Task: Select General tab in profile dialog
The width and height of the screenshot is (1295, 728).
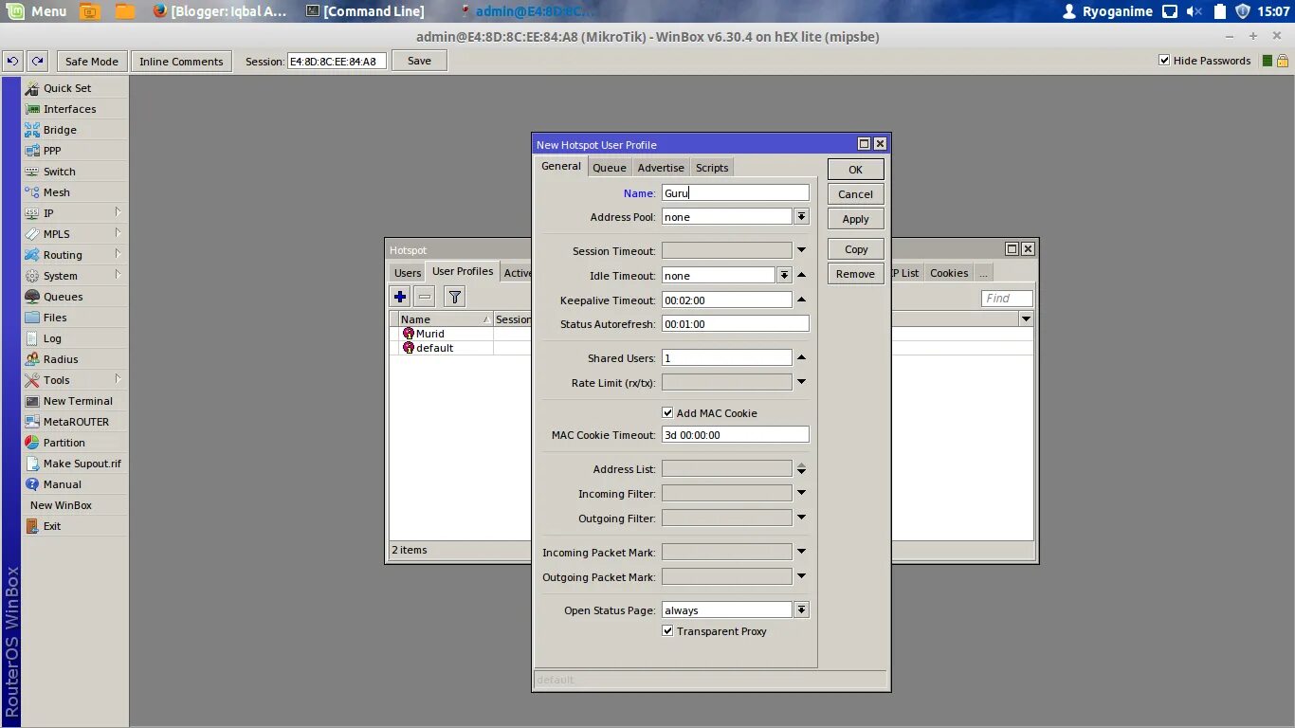Action: point(561,166)
